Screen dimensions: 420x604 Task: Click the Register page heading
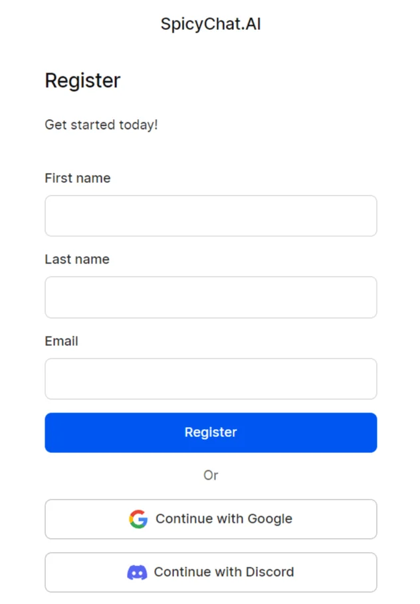[82, 80]
